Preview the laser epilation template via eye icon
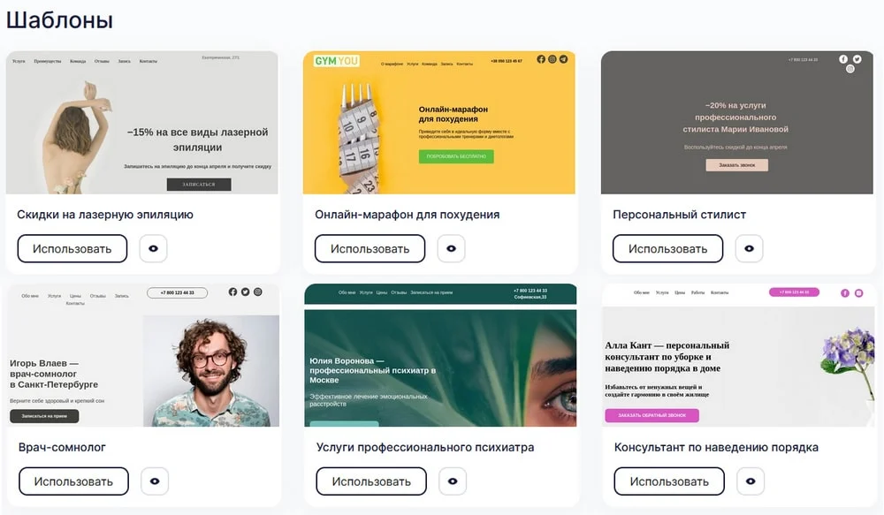This screenshot has width=884, height=515. coord(153,248)
